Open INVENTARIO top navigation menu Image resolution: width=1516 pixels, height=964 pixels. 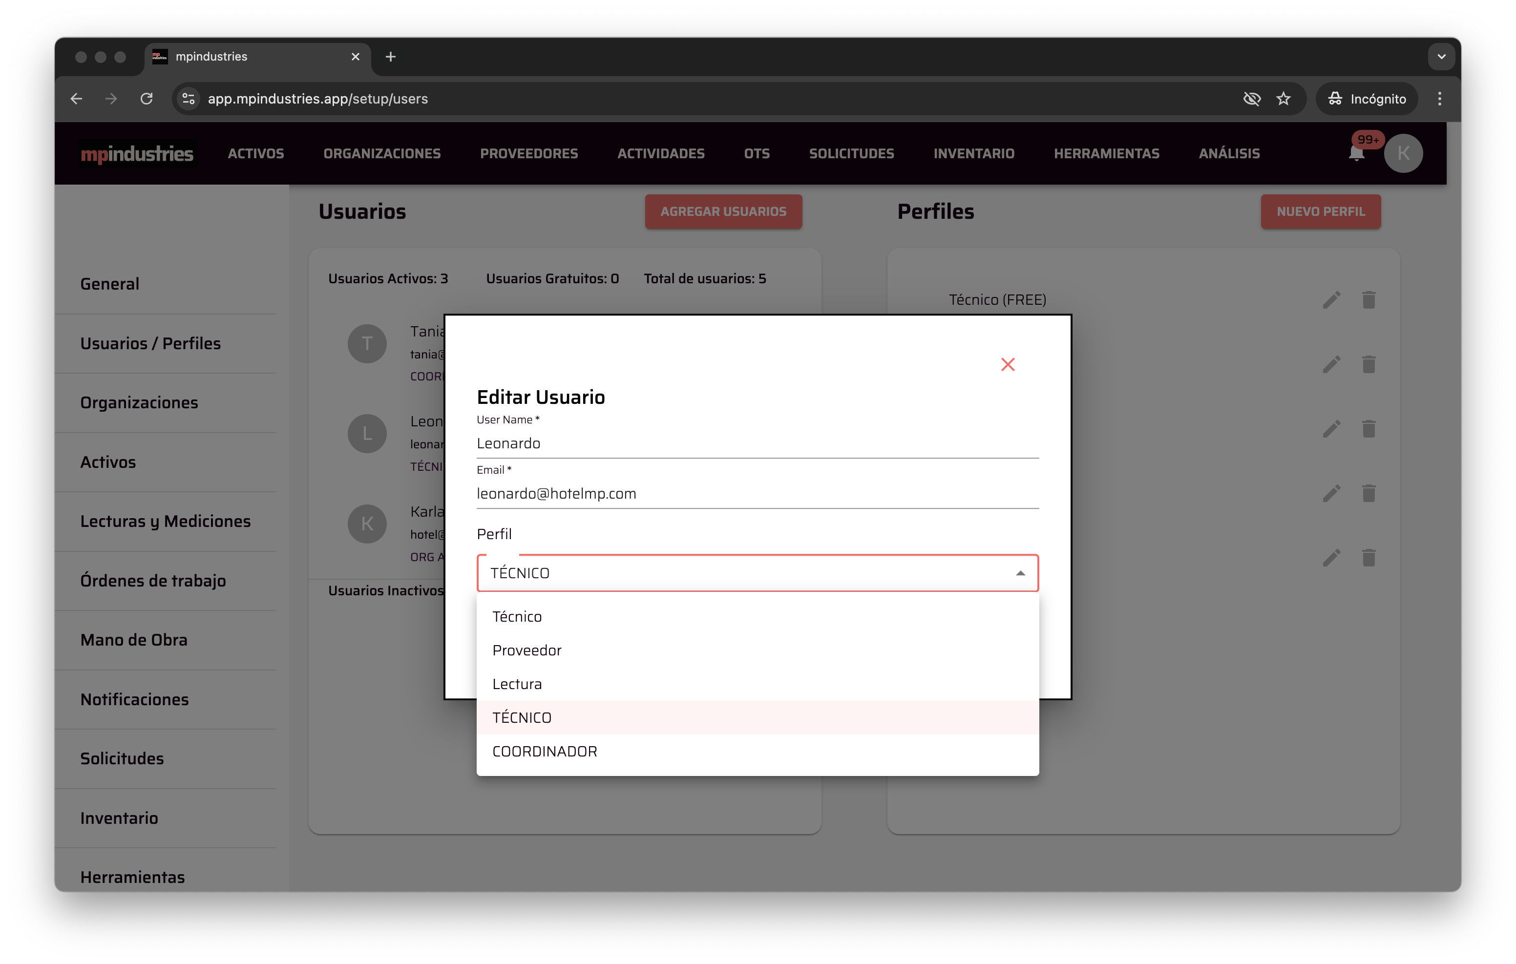coord(973,154)
